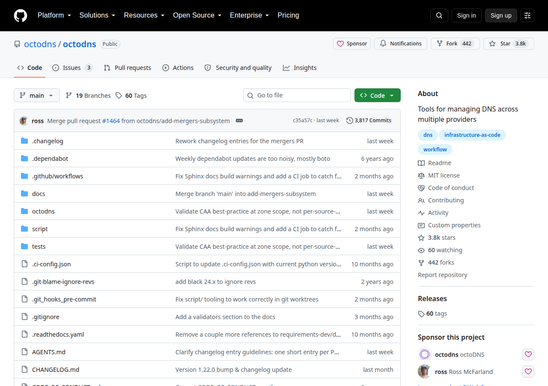Open the GitHub homepage logo
The height and width of the screenshot is (386, 548).
click(x=21, y=15)
